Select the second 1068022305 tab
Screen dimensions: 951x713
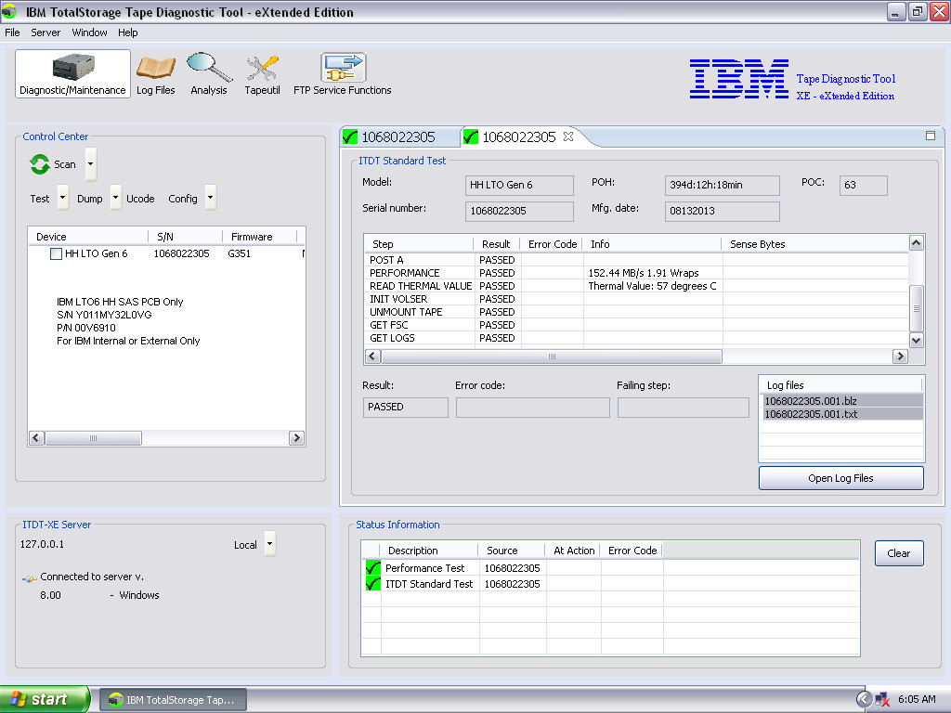tap(519, 137)
